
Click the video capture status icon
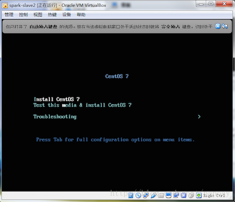click(x=176, y=195)
